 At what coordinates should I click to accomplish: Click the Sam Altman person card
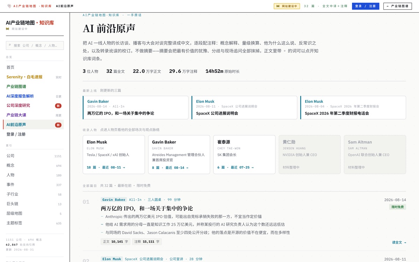click(x=375, y=154)
